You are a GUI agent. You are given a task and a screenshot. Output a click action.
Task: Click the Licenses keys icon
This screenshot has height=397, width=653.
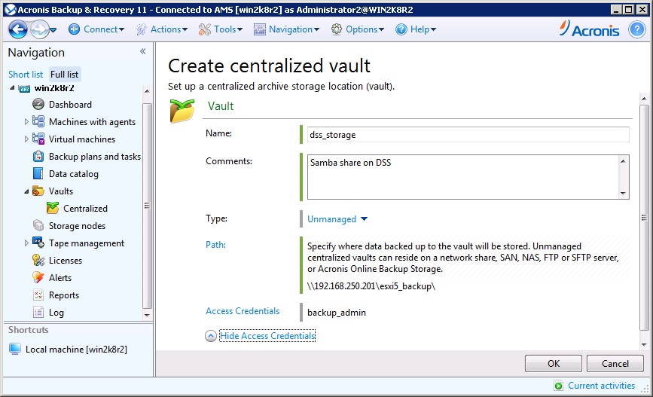(x=38, y=260)
